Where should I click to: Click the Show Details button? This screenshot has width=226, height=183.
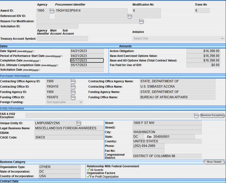click(214, 162)
